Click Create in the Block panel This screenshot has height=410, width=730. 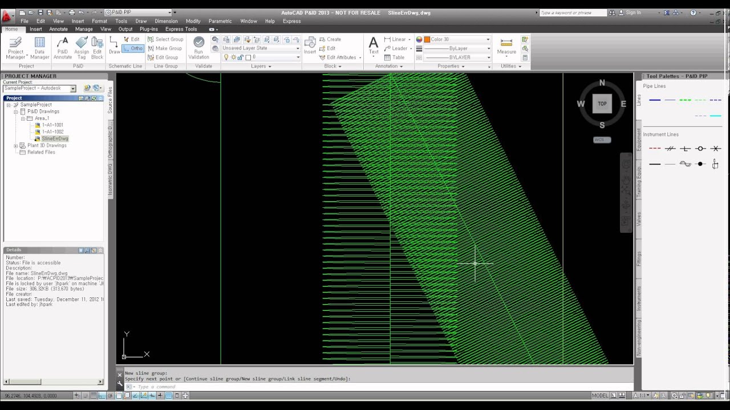(x=330, y=39)
